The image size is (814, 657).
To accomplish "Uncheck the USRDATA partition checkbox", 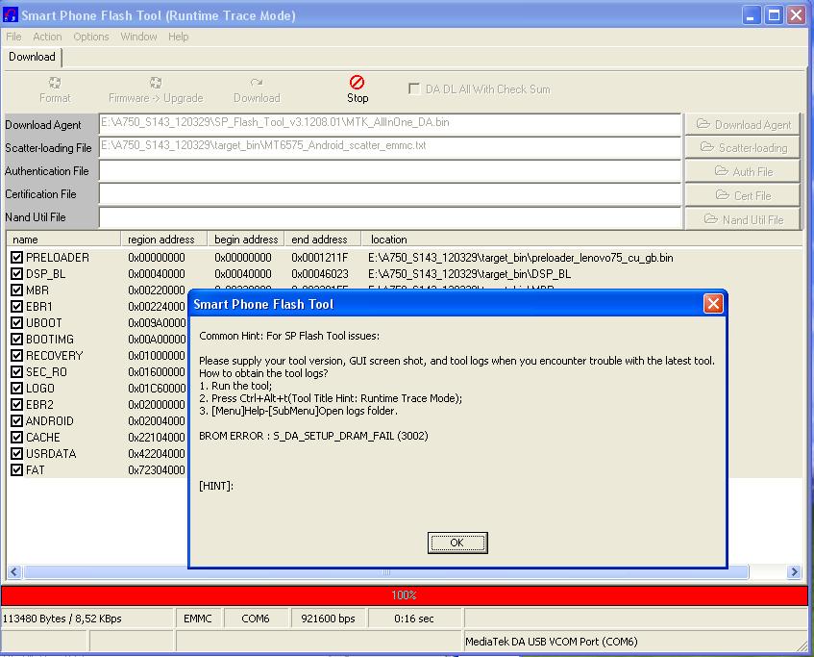I will point(16,454).
